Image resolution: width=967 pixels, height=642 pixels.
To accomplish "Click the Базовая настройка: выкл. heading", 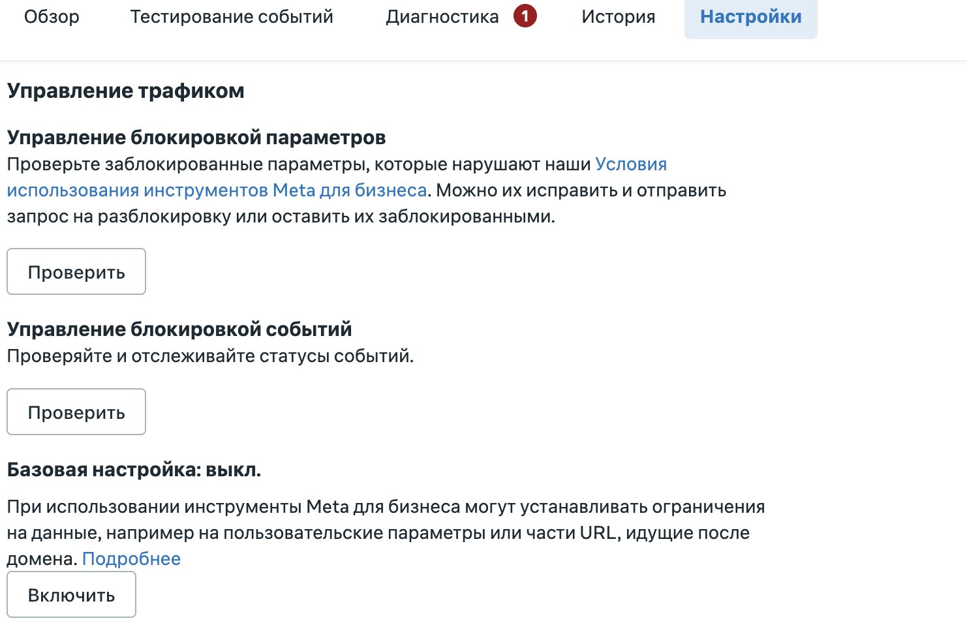I will (134, 469).
